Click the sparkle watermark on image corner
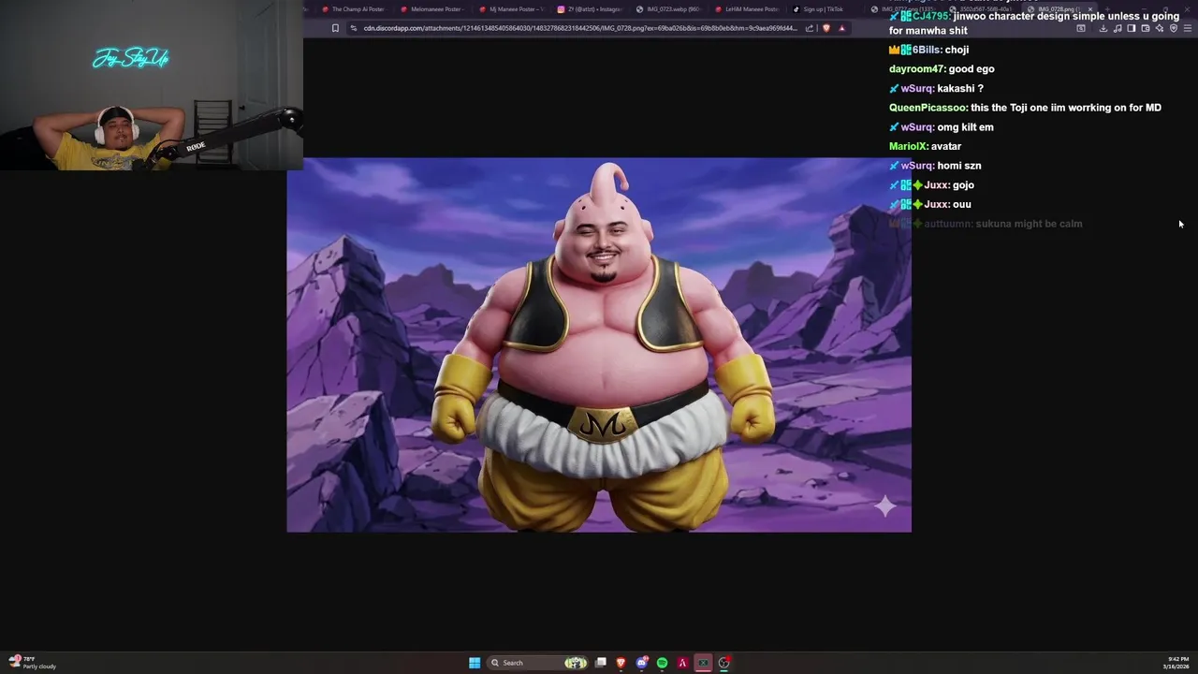Viewport: 1198px width, 674px height. (x=885, y=506)
